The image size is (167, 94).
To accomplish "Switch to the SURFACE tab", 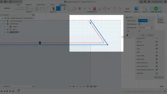I will pyautogui.click(x=28, y=5).
